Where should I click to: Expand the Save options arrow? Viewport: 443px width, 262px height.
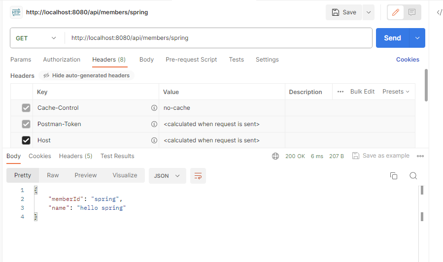click(x=369, y=12)
